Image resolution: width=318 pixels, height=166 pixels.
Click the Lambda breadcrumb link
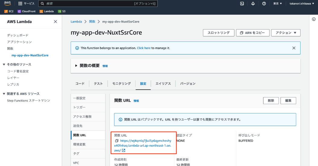76,22
